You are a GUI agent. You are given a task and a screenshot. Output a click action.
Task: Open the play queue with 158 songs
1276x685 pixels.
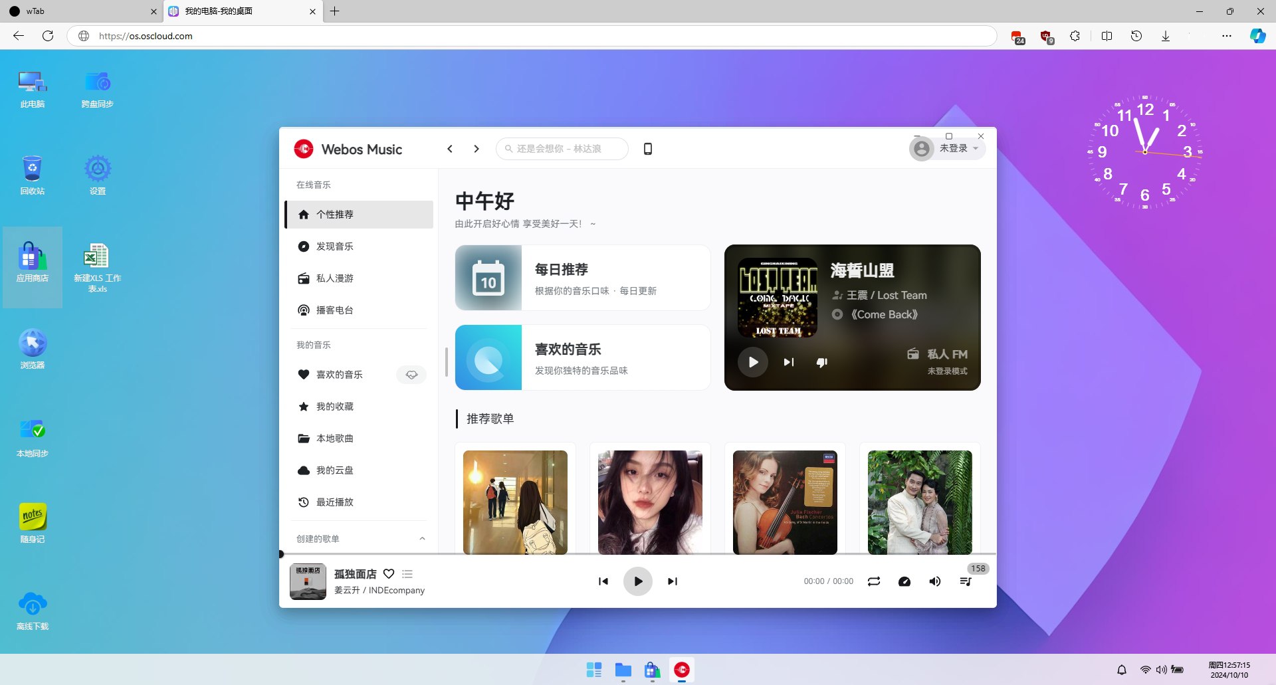click(x=966, y=581)
